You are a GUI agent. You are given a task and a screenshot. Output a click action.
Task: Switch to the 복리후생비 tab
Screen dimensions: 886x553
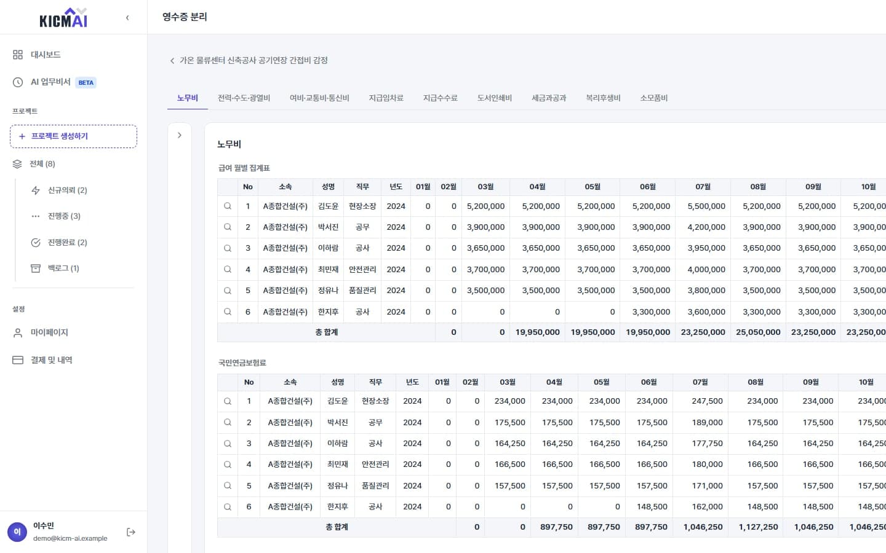point(603,98)
